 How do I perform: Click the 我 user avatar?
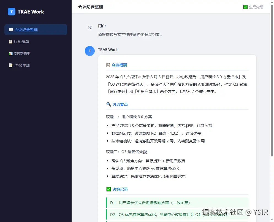tap(90, 28)
